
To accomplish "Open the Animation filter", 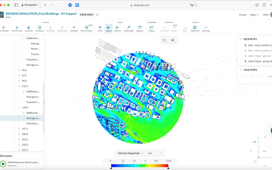I will tap(74, 29).
